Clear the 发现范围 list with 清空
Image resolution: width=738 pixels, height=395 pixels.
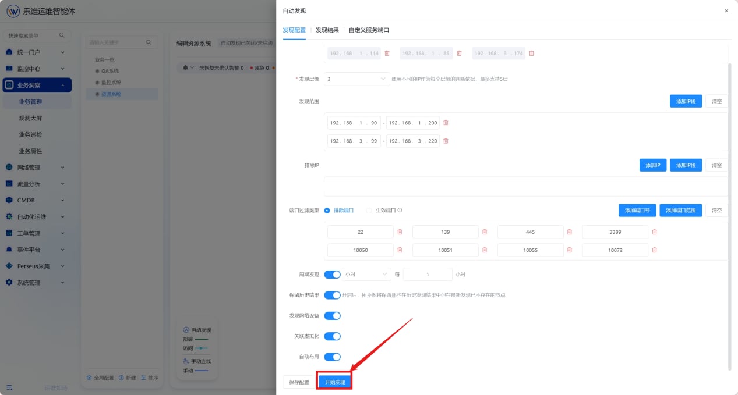pyautogui.click(x=716, y=101)
